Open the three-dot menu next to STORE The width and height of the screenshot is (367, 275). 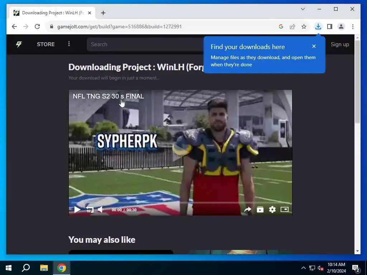tap(69, 44)
